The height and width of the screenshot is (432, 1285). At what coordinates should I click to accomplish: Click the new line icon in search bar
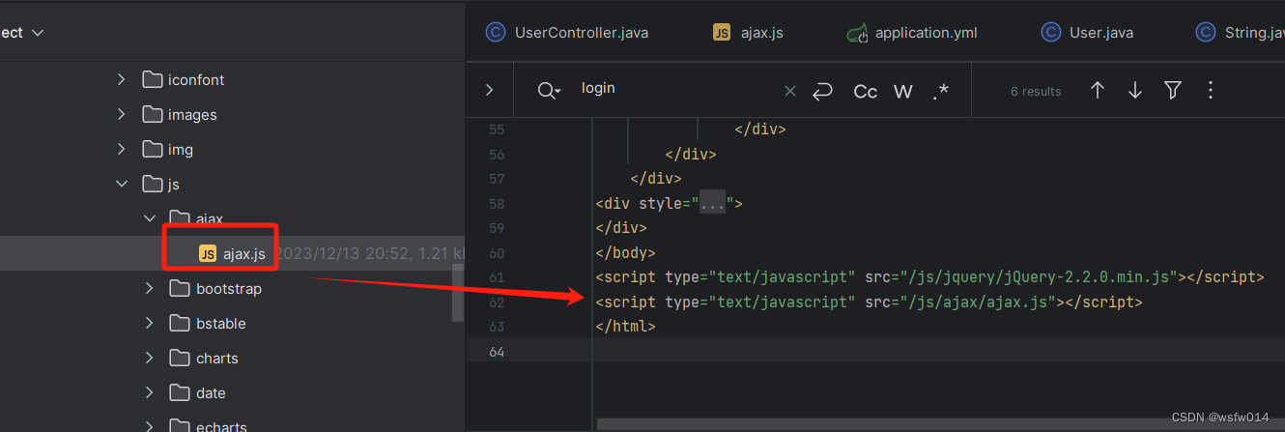coord(822,91)
